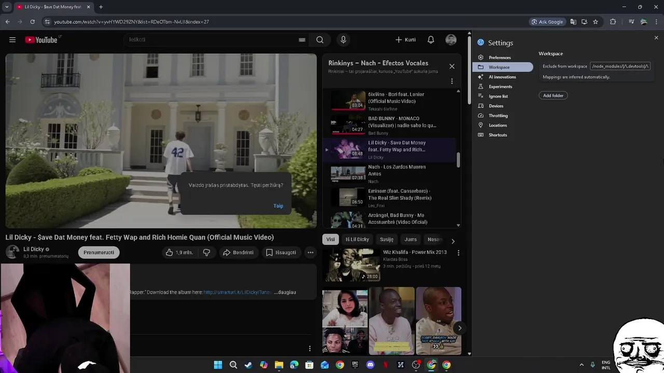
Task: Click the playlist panel scrollbar thumb
Action: click(458, 160)
